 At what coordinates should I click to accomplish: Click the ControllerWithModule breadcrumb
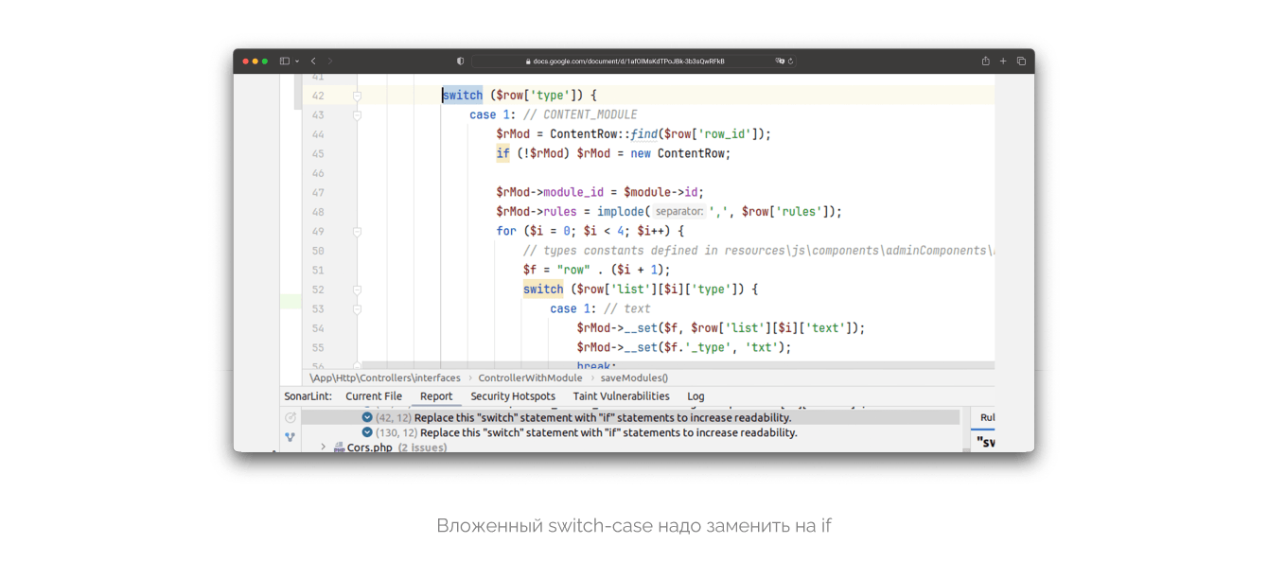(530, 378)
